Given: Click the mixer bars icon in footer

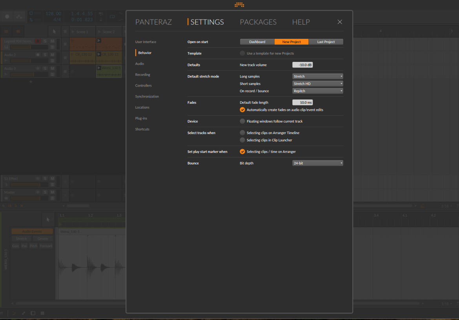Looking at the screenshot, I should click(x=42, y=313).
